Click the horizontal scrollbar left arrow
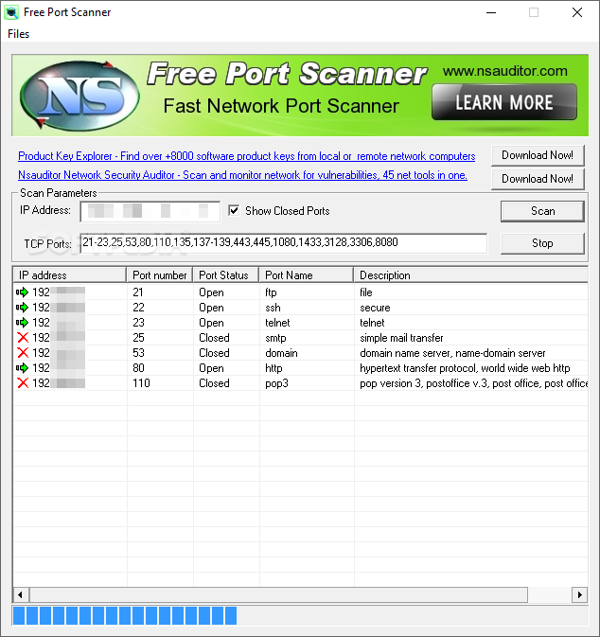 pyautogui.click(x=20, y=595)
